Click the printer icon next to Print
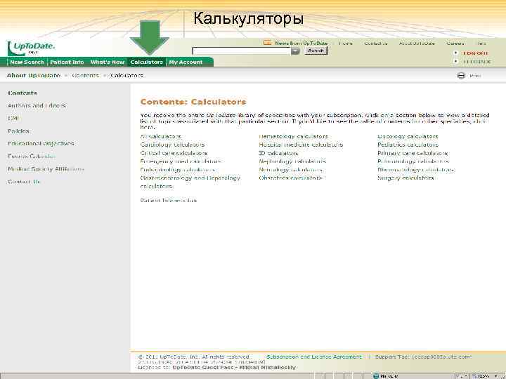Viewport: 506px width, 379px height. pos(461,76)
